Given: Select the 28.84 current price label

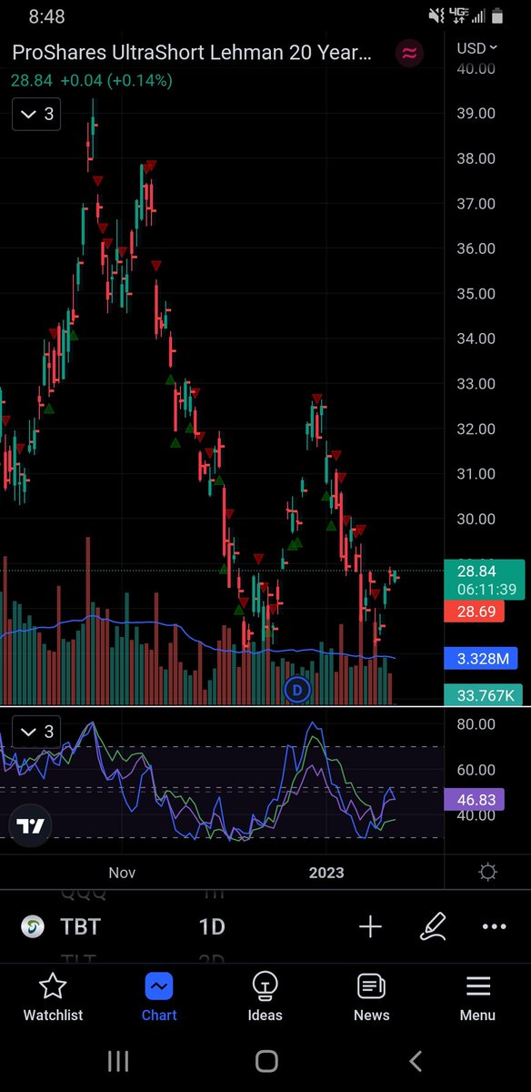Looking at the screenshot, I should (486, 580).
